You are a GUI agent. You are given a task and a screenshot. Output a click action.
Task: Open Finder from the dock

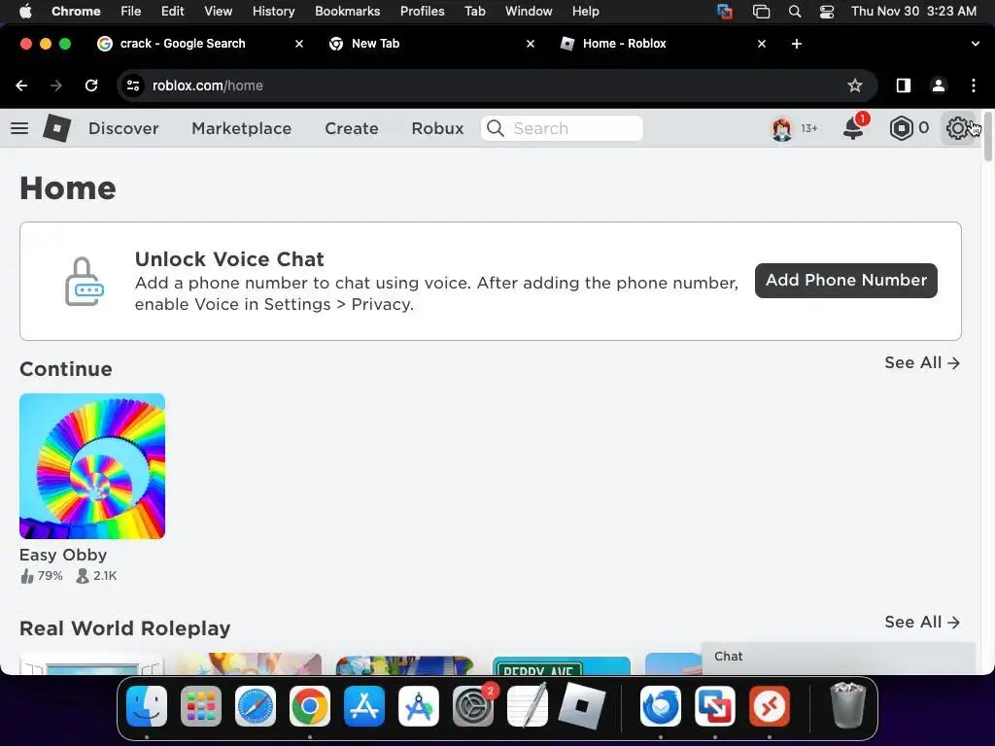pyautogui.click(x=147, y=706)
